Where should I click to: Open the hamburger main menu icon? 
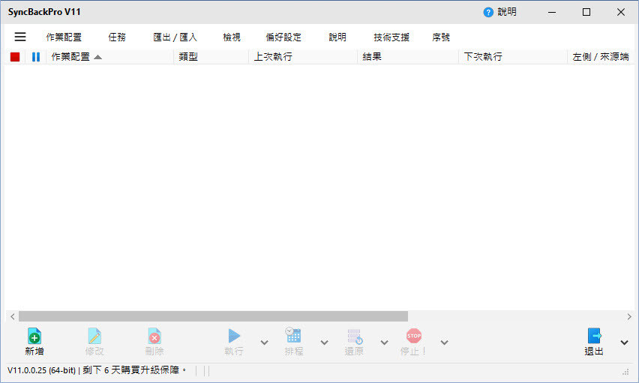click(20, 37)
